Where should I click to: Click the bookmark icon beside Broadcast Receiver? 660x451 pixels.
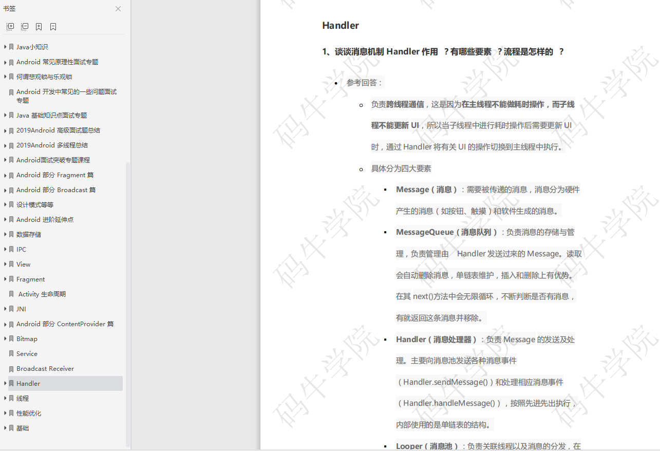[11, 369]
